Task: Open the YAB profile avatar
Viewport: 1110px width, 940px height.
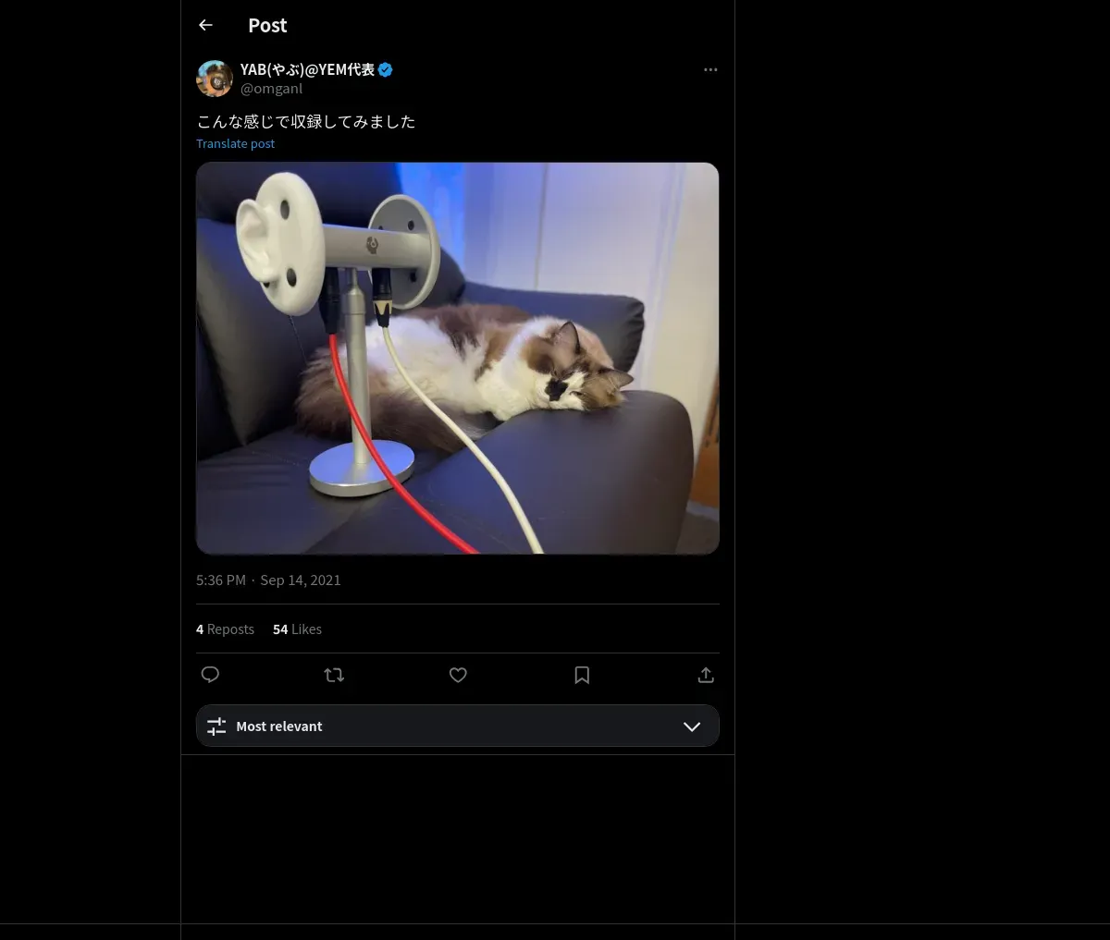Action: [x=215, y=79]
